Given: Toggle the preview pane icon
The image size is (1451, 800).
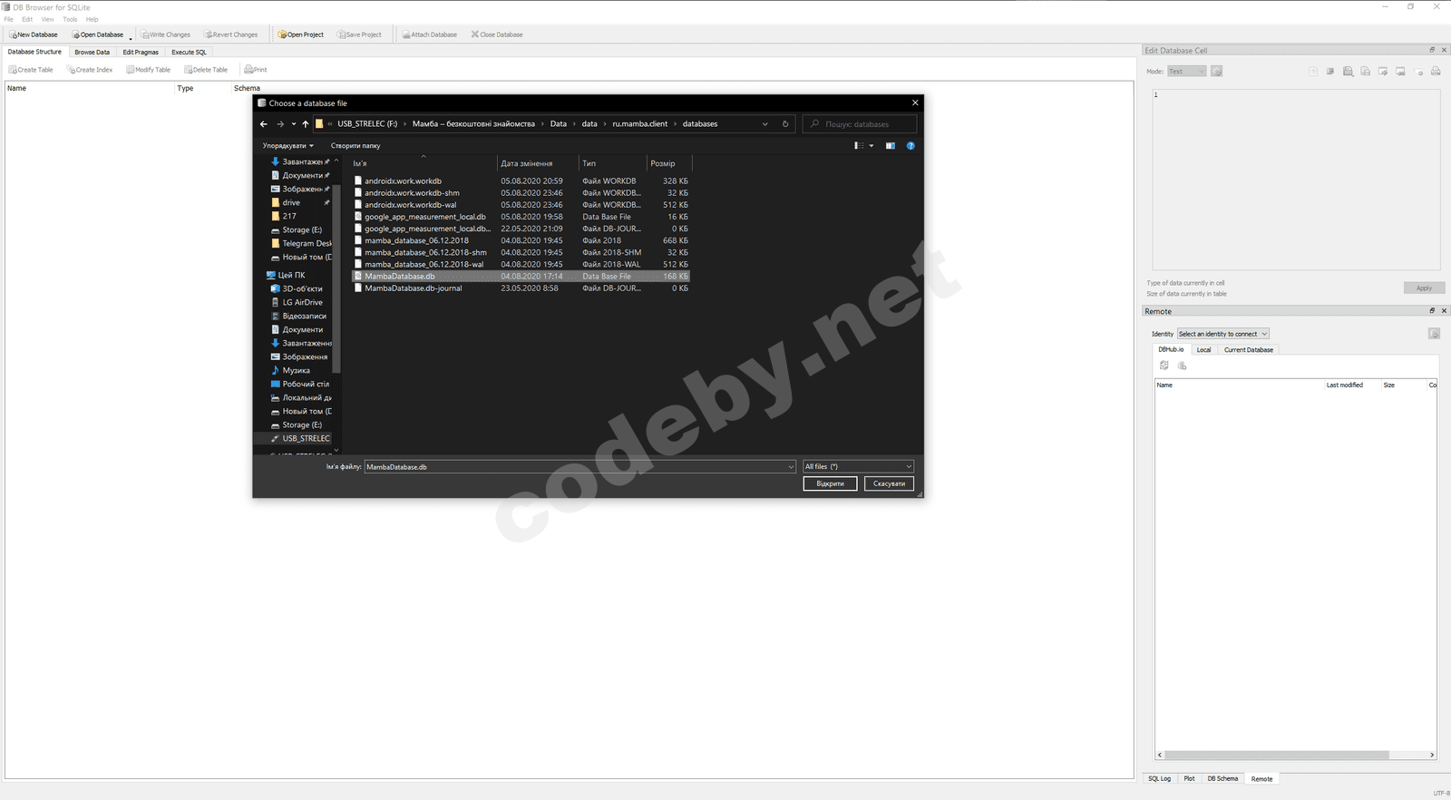Looking at the screenshot, I should (891, 146).
